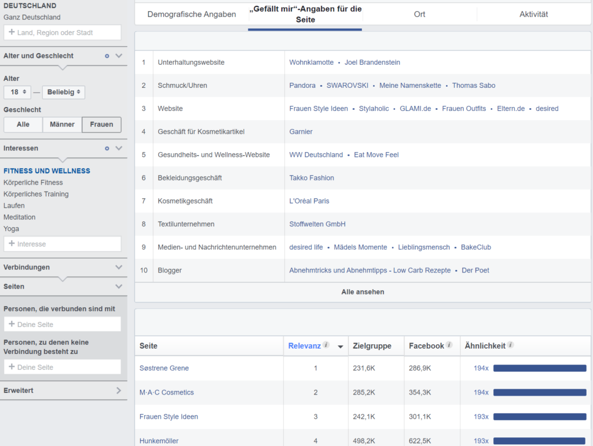The width and height of the screenshot is (593, 446).
Task: Select Alle gender option
Action: [23, 124]
